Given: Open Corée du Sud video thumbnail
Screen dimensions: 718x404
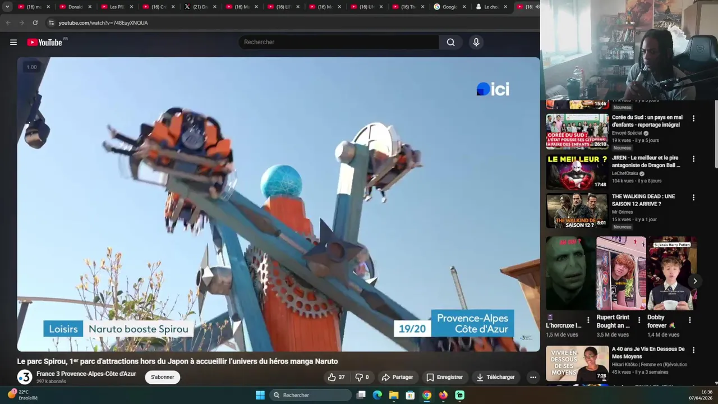Looking at the screenshot, I should coord(577,132).
